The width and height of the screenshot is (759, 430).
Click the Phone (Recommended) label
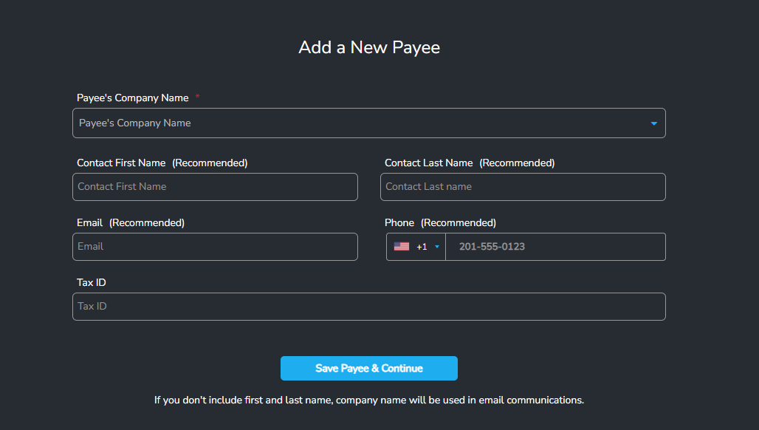coord(440,222)
